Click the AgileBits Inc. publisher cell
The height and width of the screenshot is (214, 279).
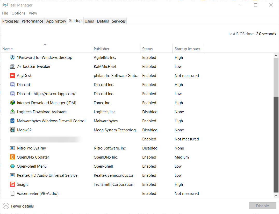click(105, 58)
